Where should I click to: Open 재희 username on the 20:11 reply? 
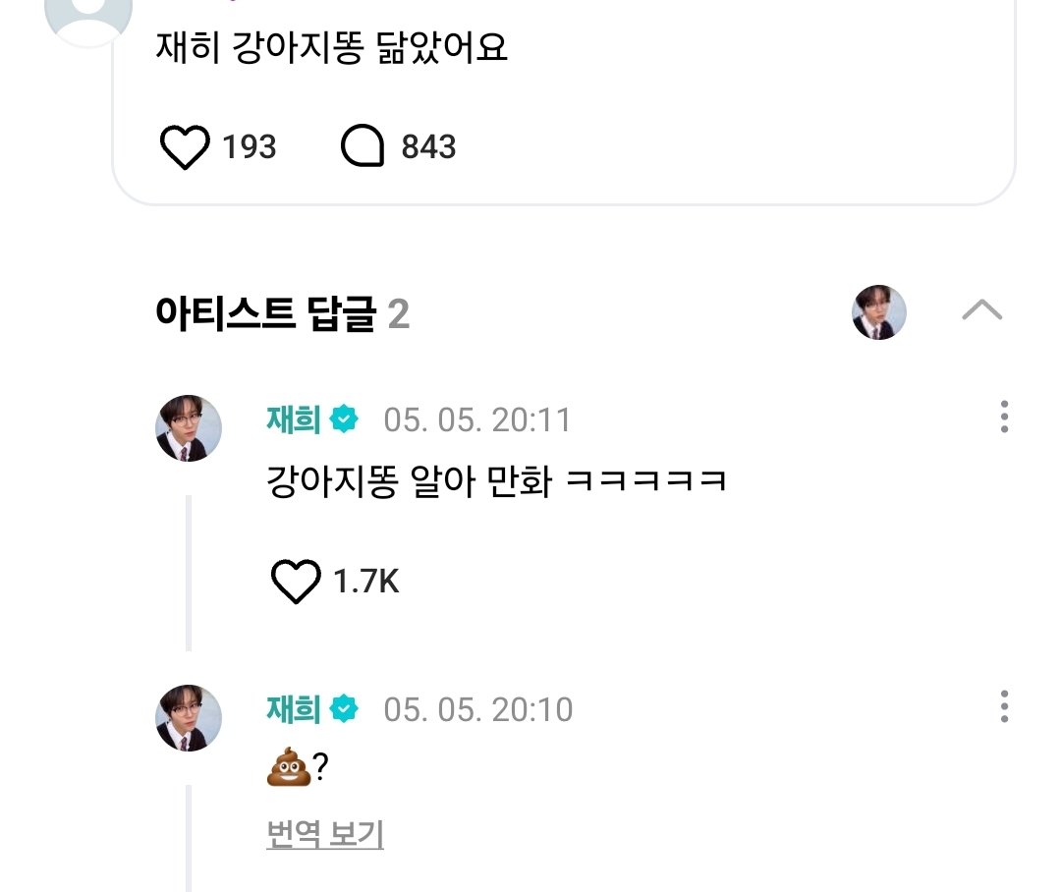coord(294,419)
